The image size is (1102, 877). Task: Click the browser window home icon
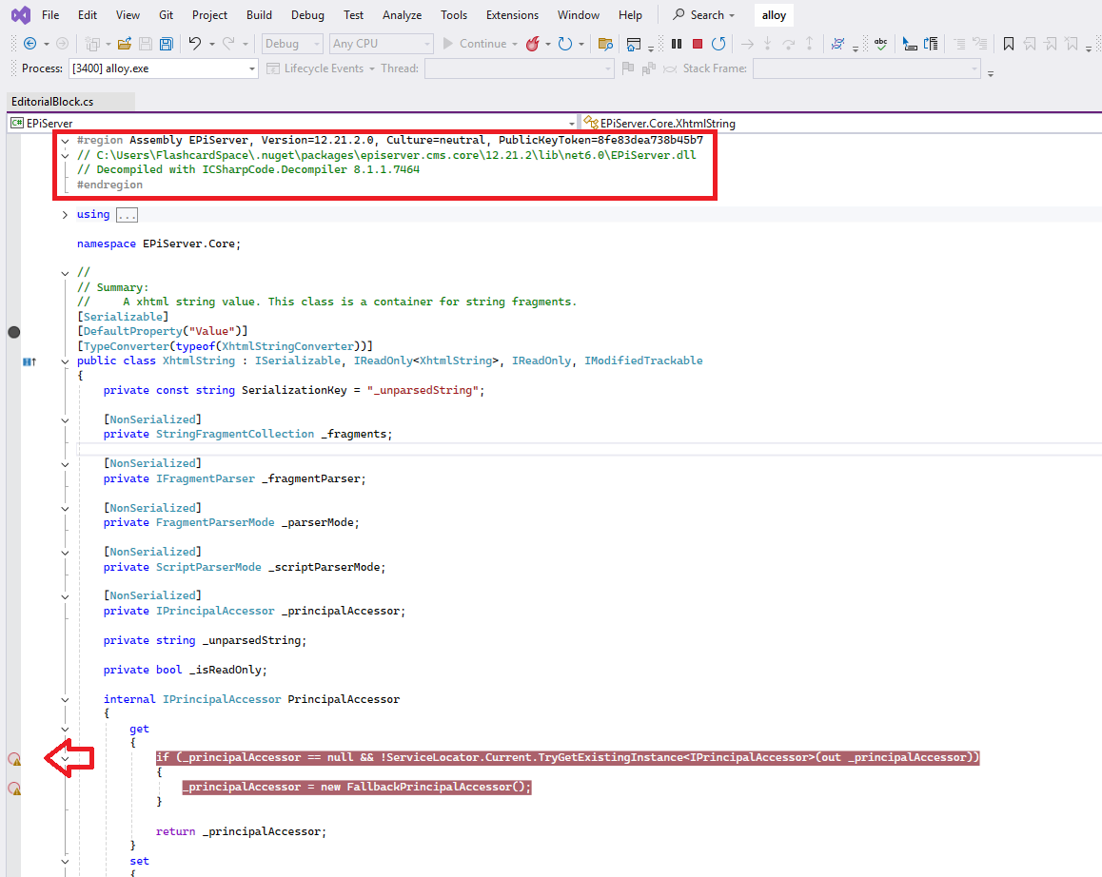(x=633, y=45)
